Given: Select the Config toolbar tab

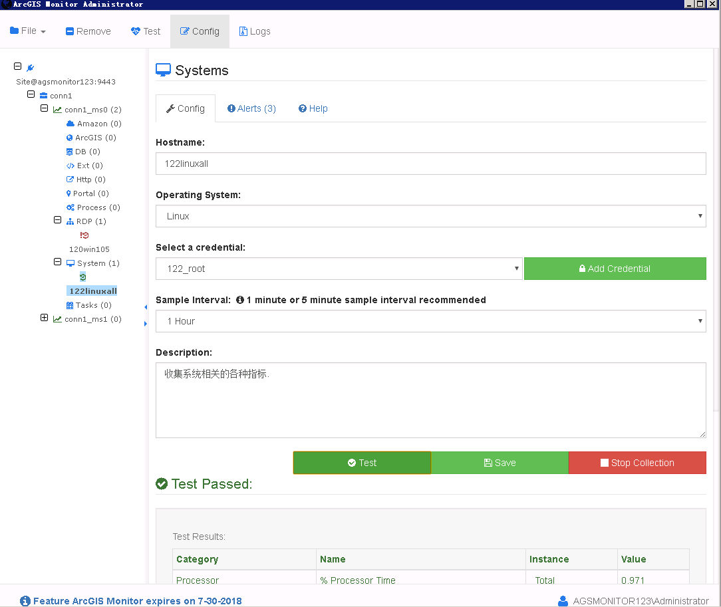Looking at the screenshot, I should point(200,31).
